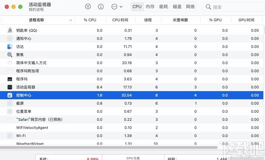265x160 pixels.
Task: Open the more options ellipsis menu
Action: [114, 6]
